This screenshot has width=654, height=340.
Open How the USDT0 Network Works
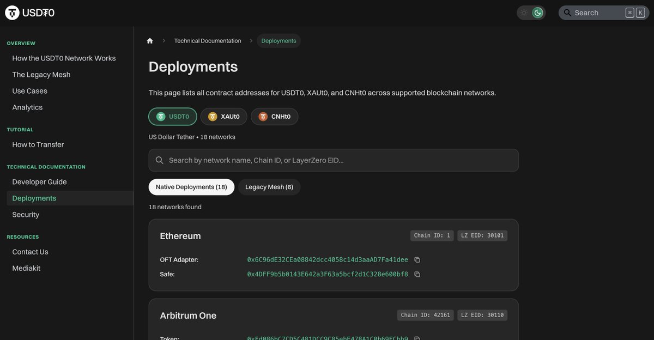[64, 58]
